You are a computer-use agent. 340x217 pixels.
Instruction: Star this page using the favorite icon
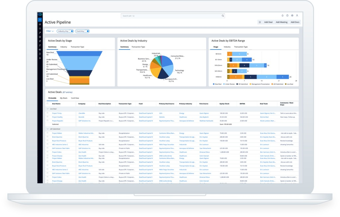[x=260, y=22]
